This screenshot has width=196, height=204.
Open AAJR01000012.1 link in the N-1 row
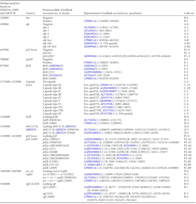pos(94,174)
